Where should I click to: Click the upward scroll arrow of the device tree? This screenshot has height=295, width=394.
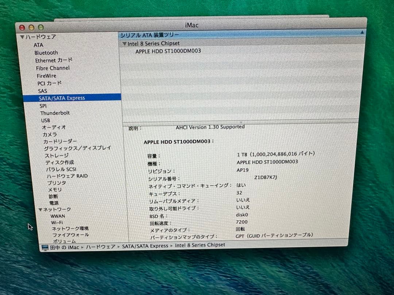362,32
